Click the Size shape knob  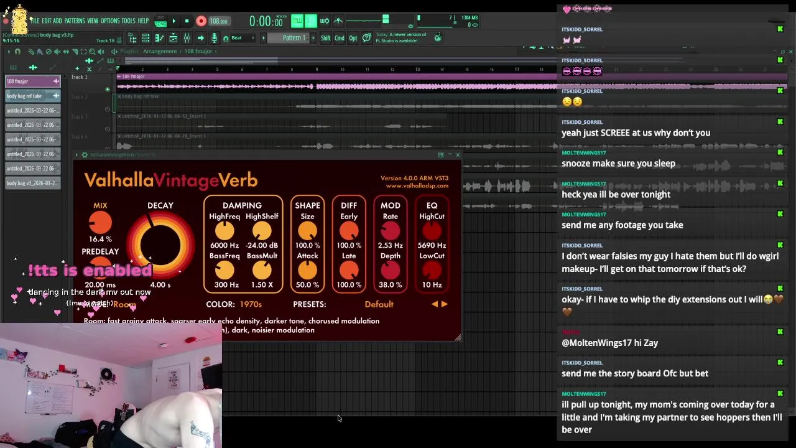(x=307, y=231)
